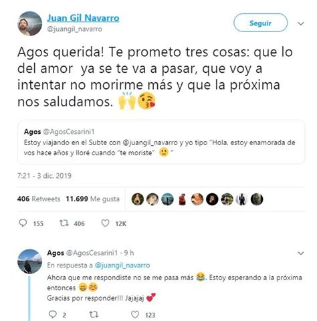Like Agos's reply with 123 likes
317x321 pixels.
[x=135, y=314]
